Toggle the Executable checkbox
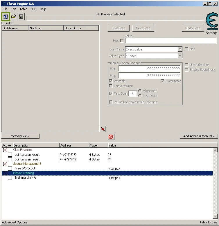This screenshot has height=226, width=219. click(x=162, y=81)
